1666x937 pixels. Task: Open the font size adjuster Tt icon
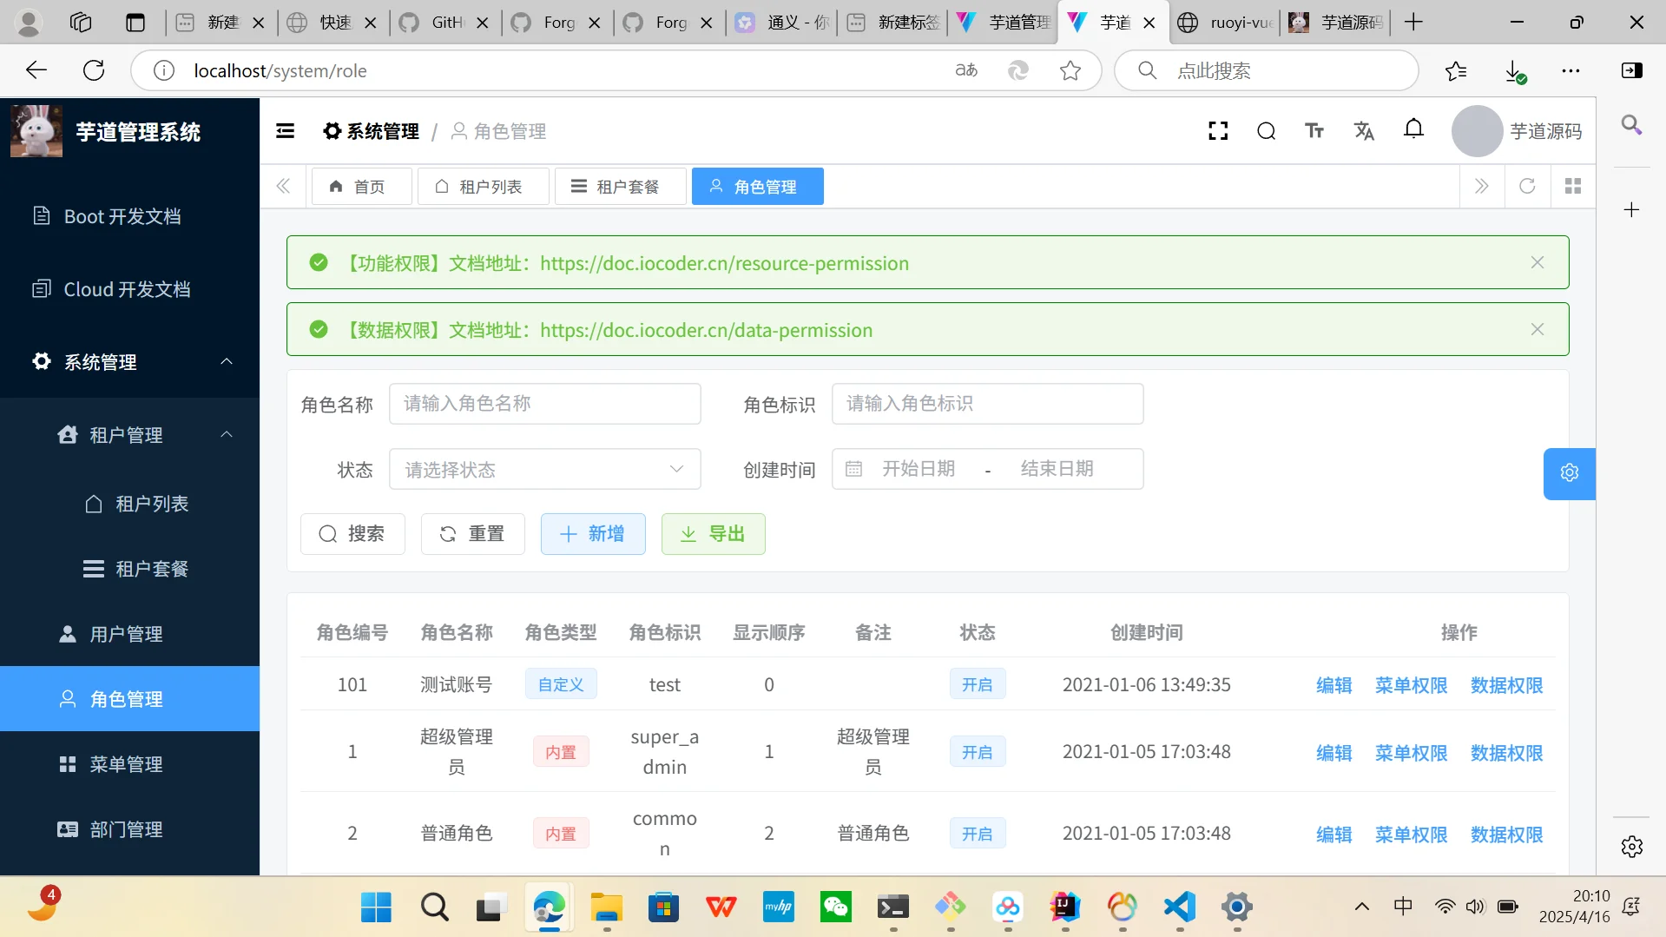[1314, 130]
